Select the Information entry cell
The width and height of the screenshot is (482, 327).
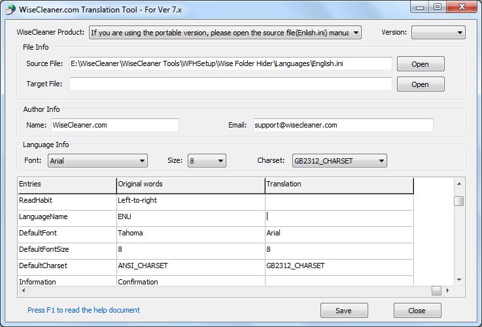click(67, 281)
